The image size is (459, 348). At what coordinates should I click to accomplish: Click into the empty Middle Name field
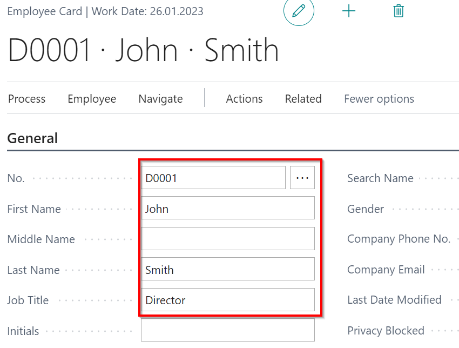[228, 239]
